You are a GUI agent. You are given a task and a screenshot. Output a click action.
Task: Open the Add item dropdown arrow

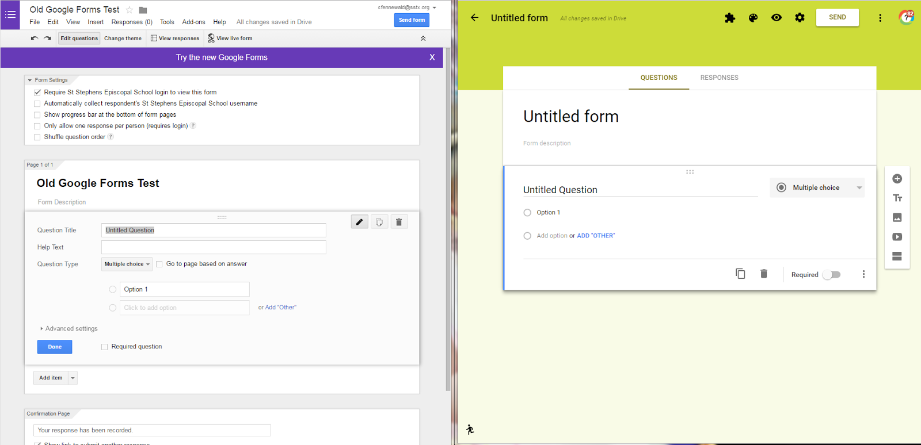(73, 378)
